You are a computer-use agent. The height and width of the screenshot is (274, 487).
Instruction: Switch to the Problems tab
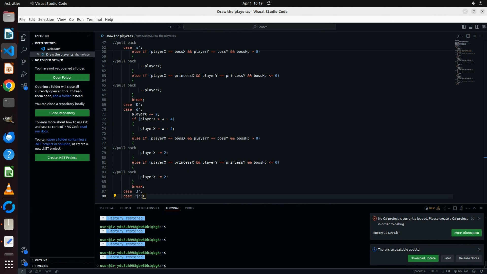point(107,208)
